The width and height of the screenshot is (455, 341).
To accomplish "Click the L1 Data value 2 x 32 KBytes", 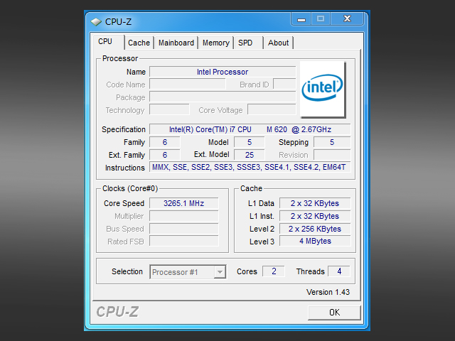I will 315,203.
